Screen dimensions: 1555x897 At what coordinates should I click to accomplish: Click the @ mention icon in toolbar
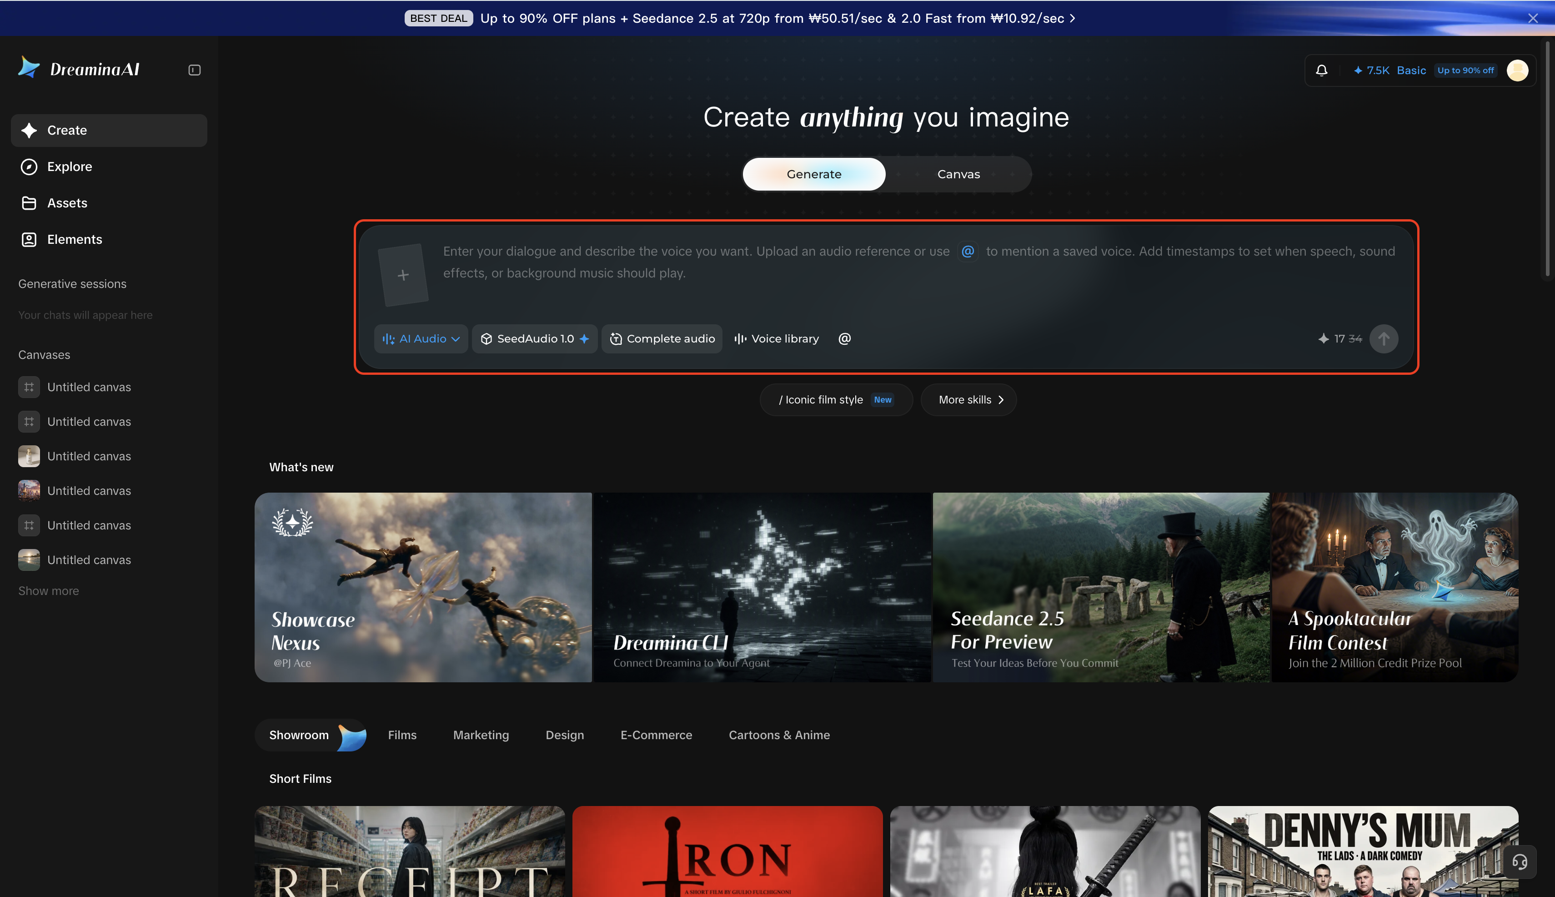[844, 339]
